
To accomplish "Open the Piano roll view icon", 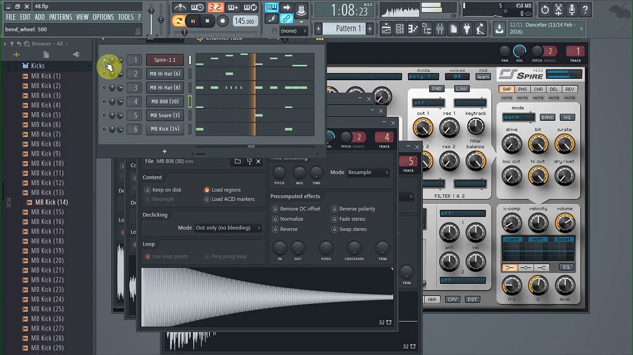I will coord(413,29).
